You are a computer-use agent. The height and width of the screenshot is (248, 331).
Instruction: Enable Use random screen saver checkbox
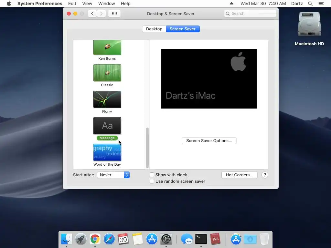point(152,181)
